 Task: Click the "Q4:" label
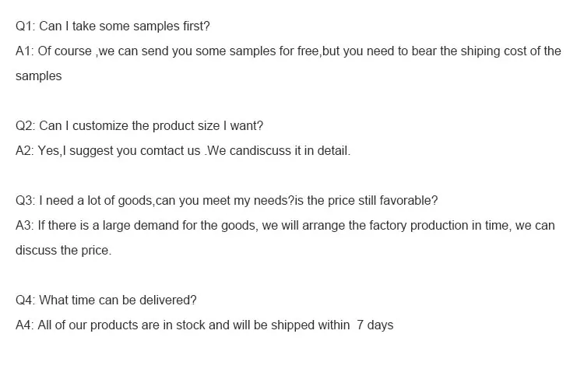coord(26,300)
